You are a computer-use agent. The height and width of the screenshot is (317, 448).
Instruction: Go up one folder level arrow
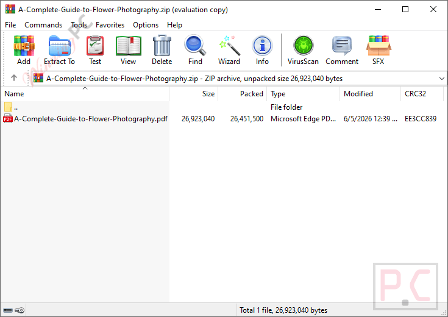[x=13, y=78]
